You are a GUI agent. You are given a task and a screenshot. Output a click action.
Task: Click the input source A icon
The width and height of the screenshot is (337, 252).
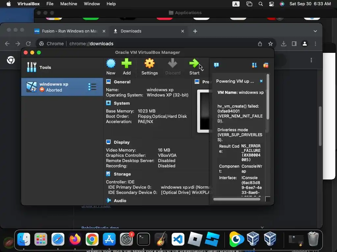(x=236, y=4)
